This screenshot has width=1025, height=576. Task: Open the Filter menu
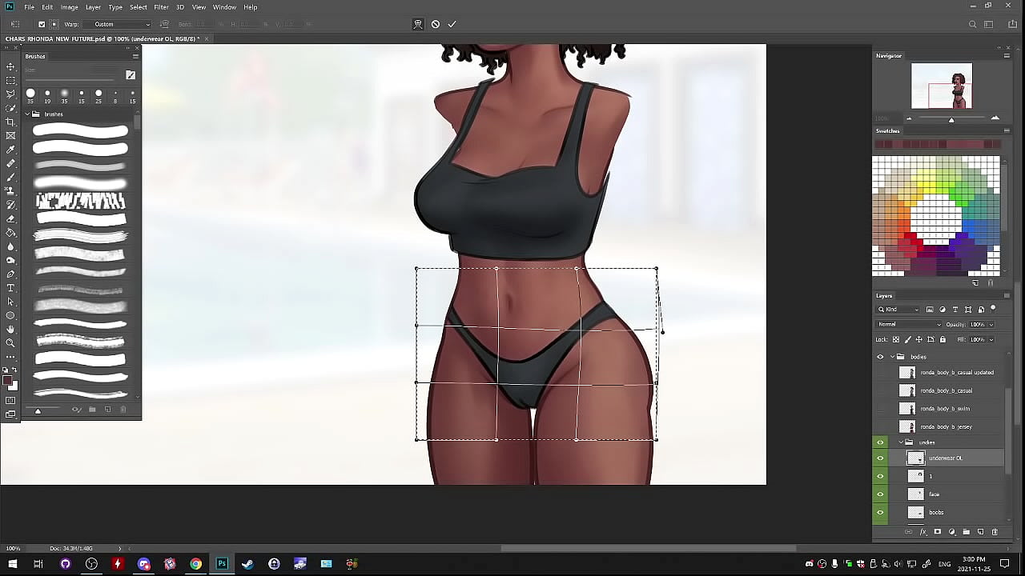pyautogui.click(x=161, y=7)
